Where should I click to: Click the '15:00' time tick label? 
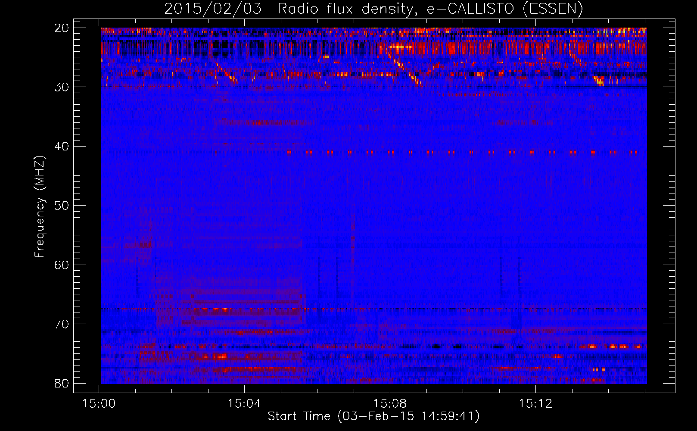(99, 404)
